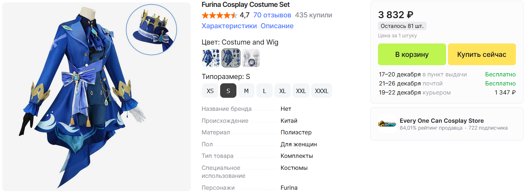Click the Every One Can Cosplay Store logo

pos(387,124)
